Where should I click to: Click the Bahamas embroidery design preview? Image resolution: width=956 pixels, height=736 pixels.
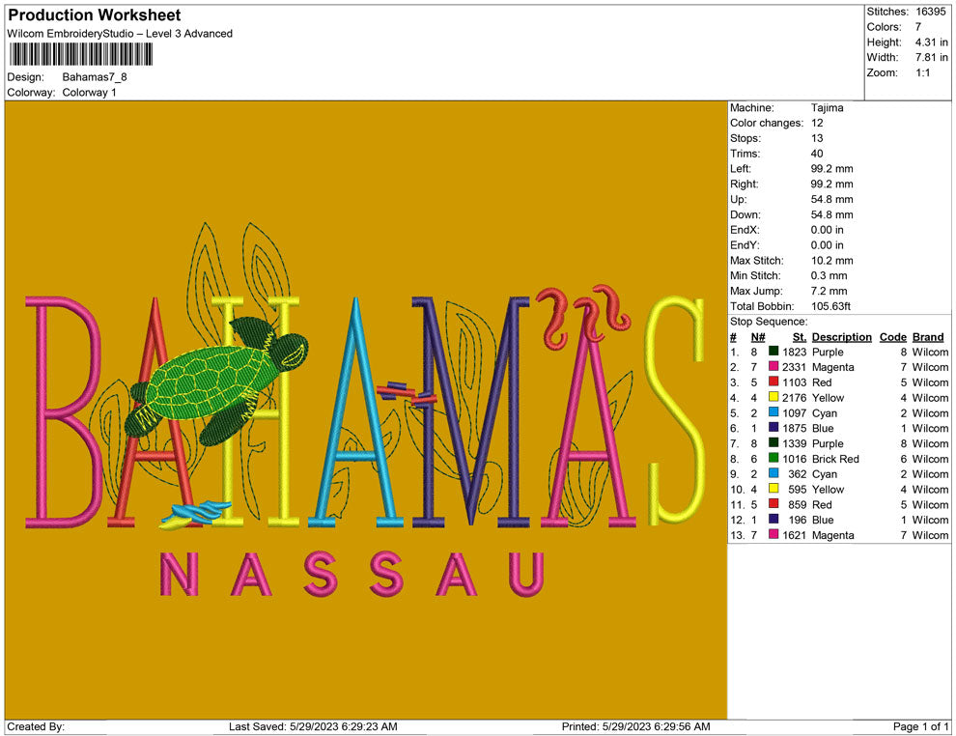(x=366, y=410)
